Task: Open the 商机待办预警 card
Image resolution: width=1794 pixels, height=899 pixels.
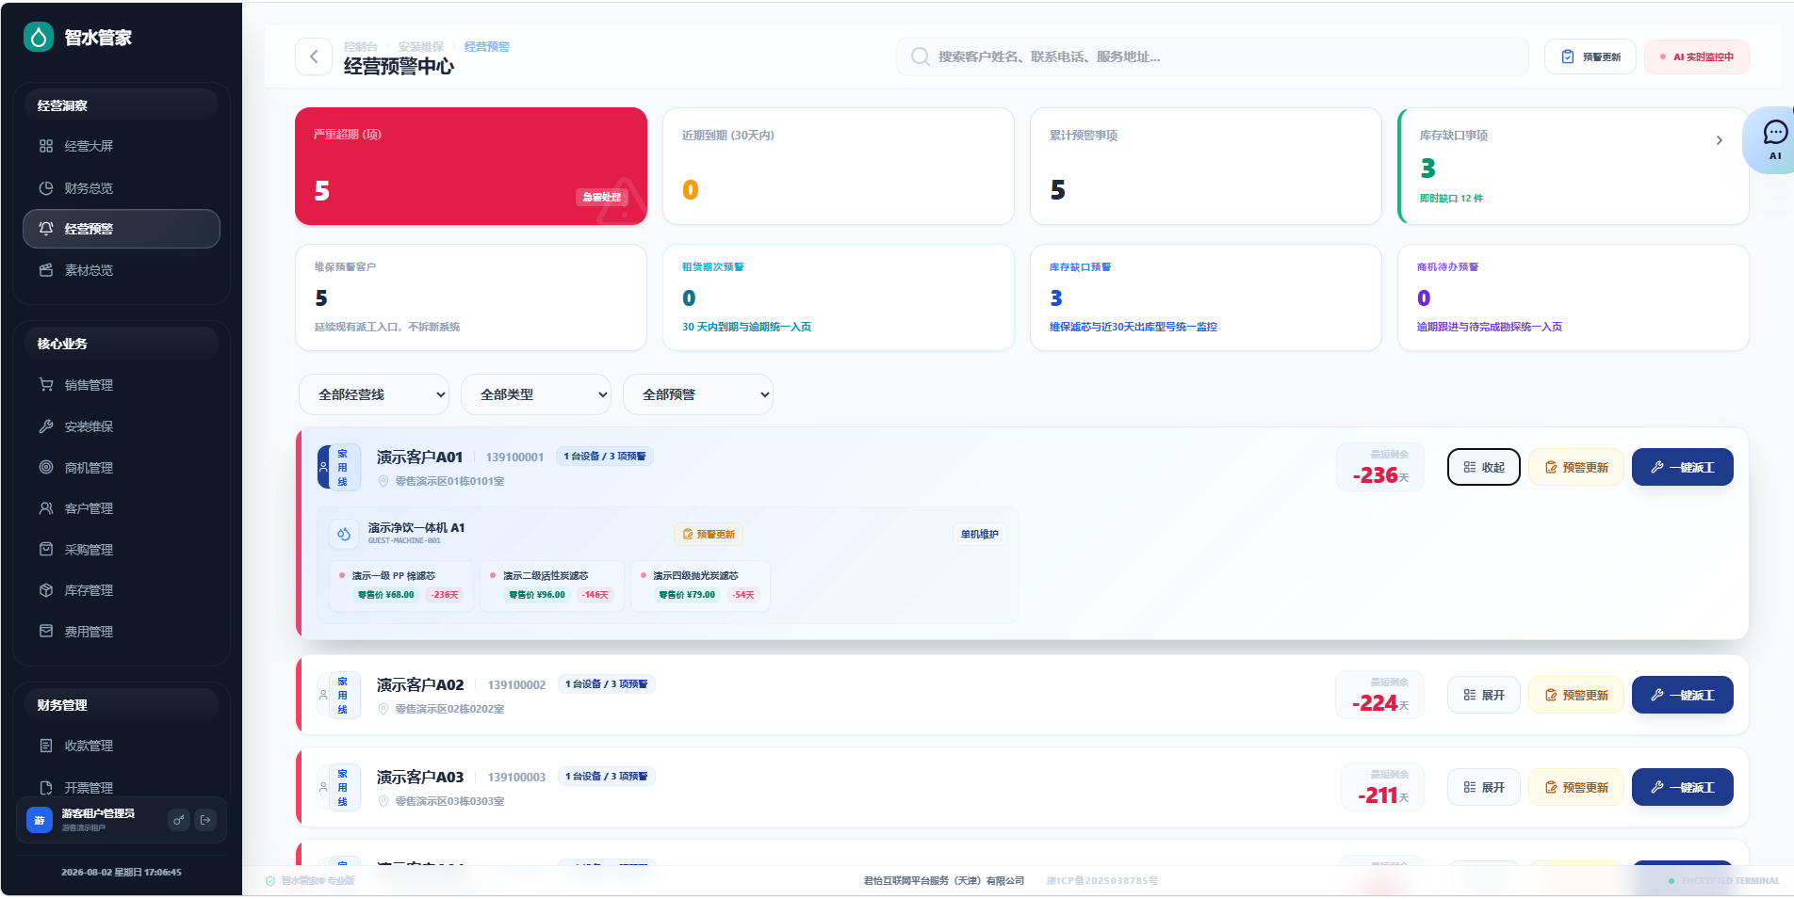Action: point(1574,297)
